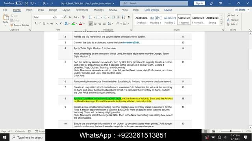Apply the Strong style

pyautogui.click(x=212, y=20)
